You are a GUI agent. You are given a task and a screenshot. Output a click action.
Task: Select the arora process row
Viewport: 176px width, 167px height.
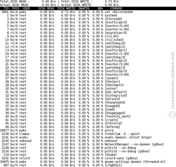point(88,130)
